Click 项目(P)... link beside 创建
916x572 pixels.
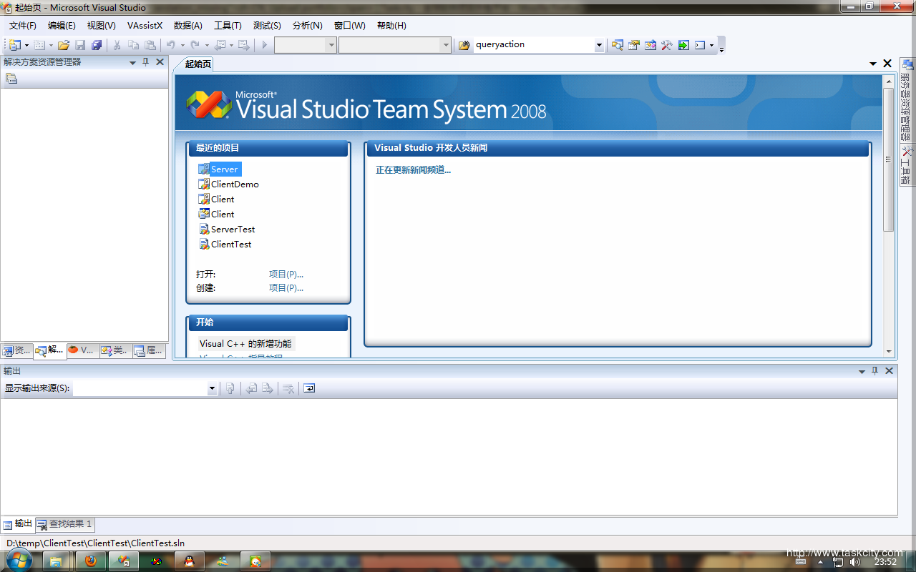[286, 288]
